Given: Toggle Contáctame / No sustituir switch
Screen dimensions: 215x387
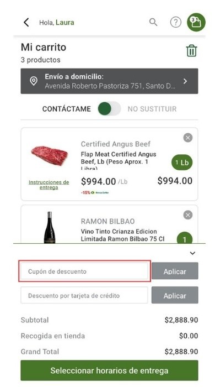Looking at the screenshot, I should click(109, 109).
